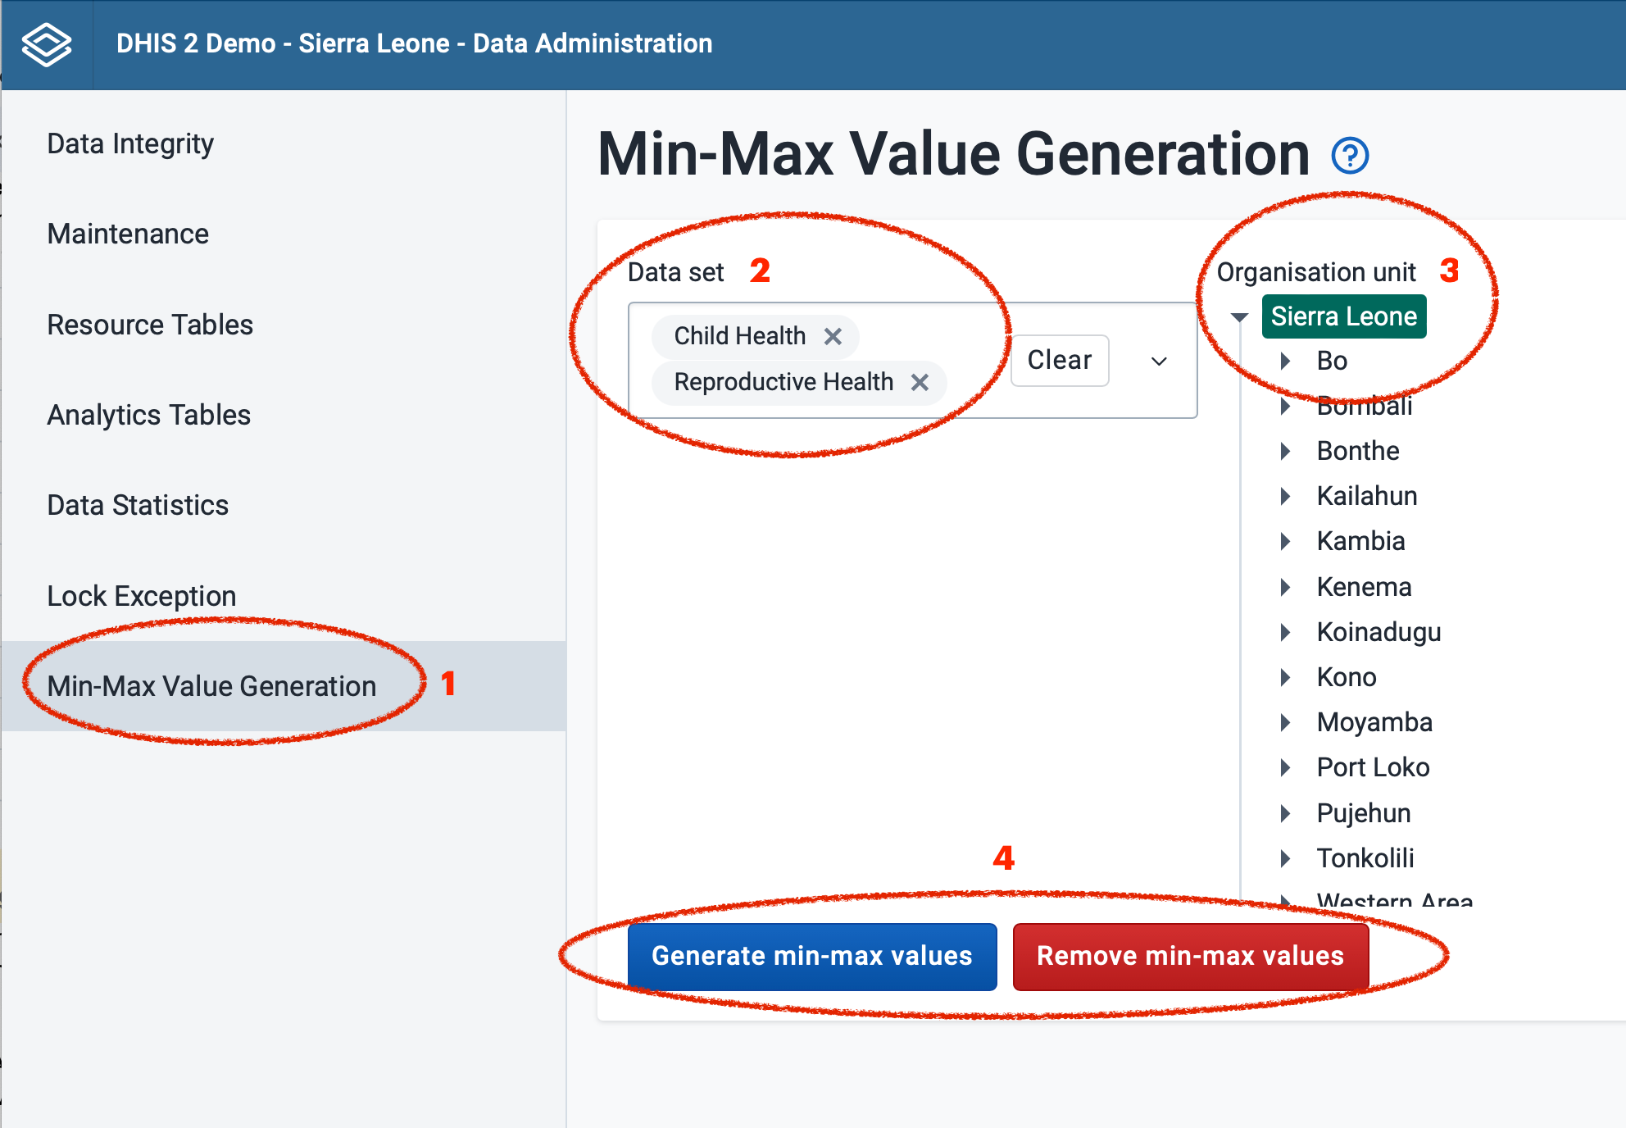Open the Data set dropdown chevron
Screen dimensions: 1626x1128
pyautogui.click(x=1159, y=361)
